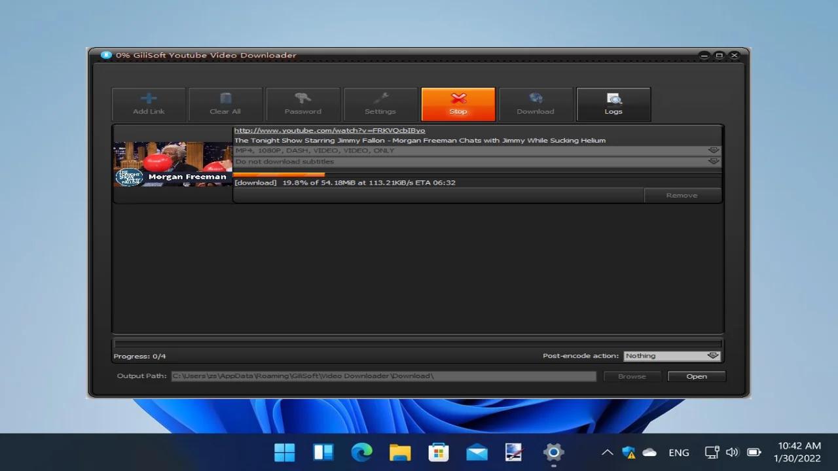Select the Tonight Show video title text
Image resolution: width=838 pixels, height=471 pixels.
tap(420, 140)
